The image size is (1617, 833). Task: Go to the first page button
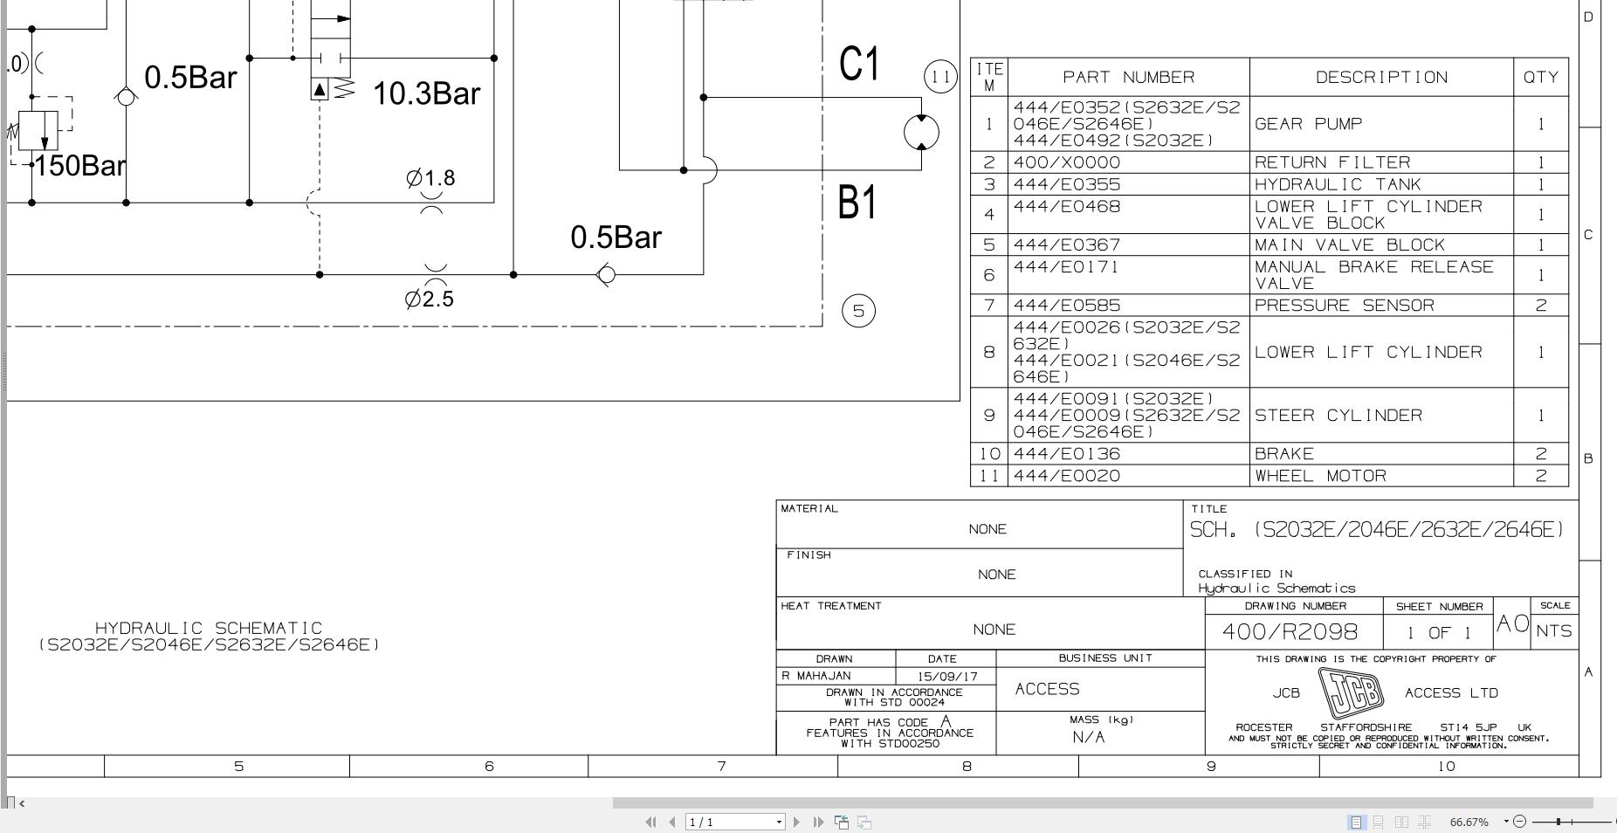tap(650, 822)
